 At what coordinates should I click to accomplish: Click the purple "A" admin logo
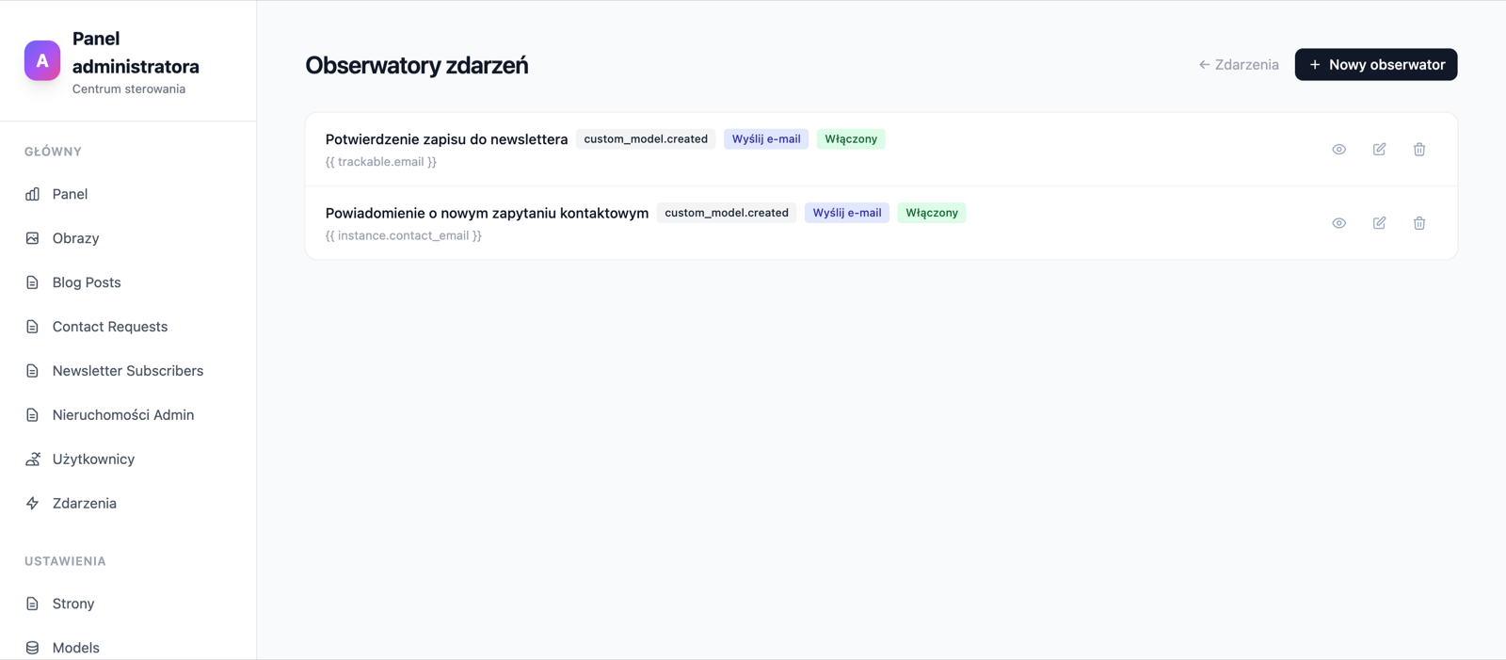tap(42, 60)
